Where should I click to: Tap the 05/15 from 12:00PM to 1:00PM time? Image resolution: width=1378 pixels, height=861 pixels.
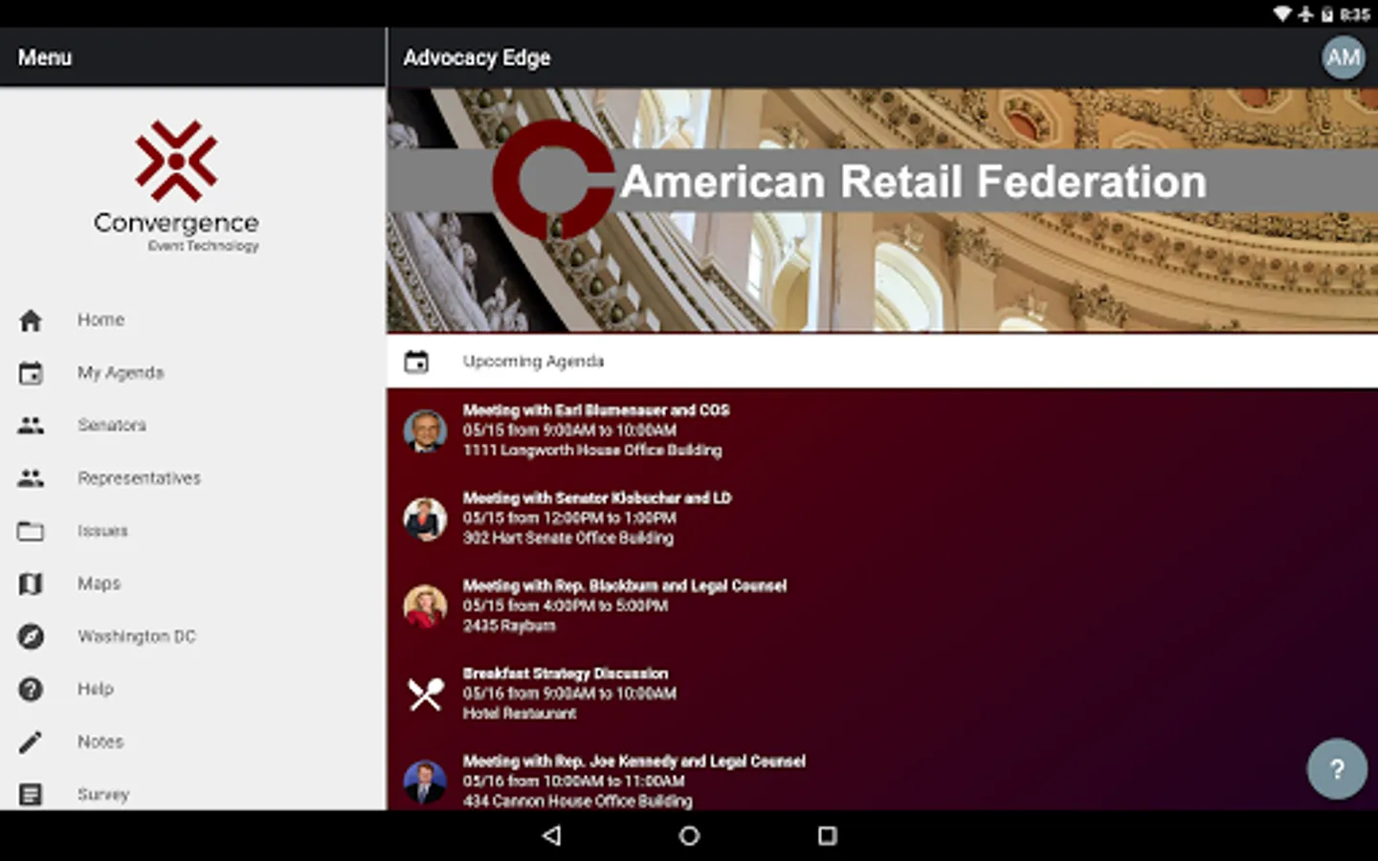tap(569, 518)
